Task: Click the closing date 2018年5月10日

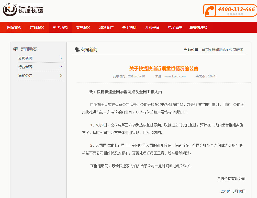Action: click(x=233, y=191)
